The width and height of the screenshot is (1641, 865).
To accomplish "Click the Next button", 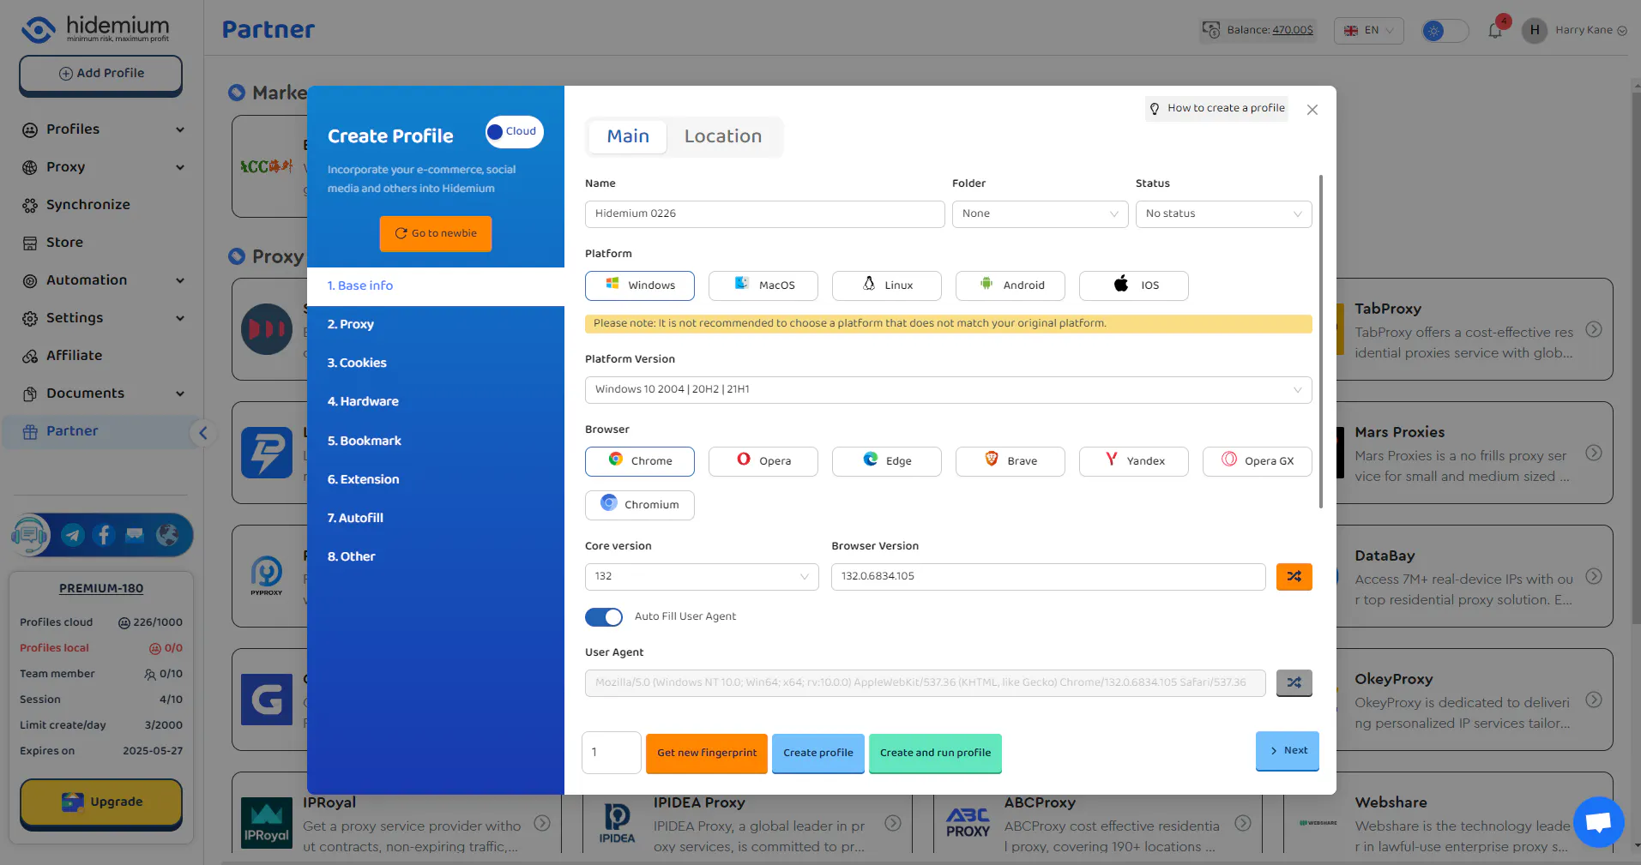I will coord(1288,751).
